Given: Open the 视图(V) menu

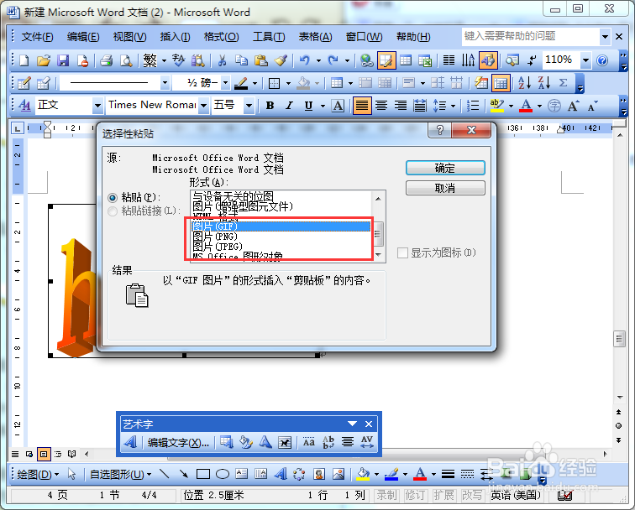Looking at the screenshot, I should click(129, 37).
